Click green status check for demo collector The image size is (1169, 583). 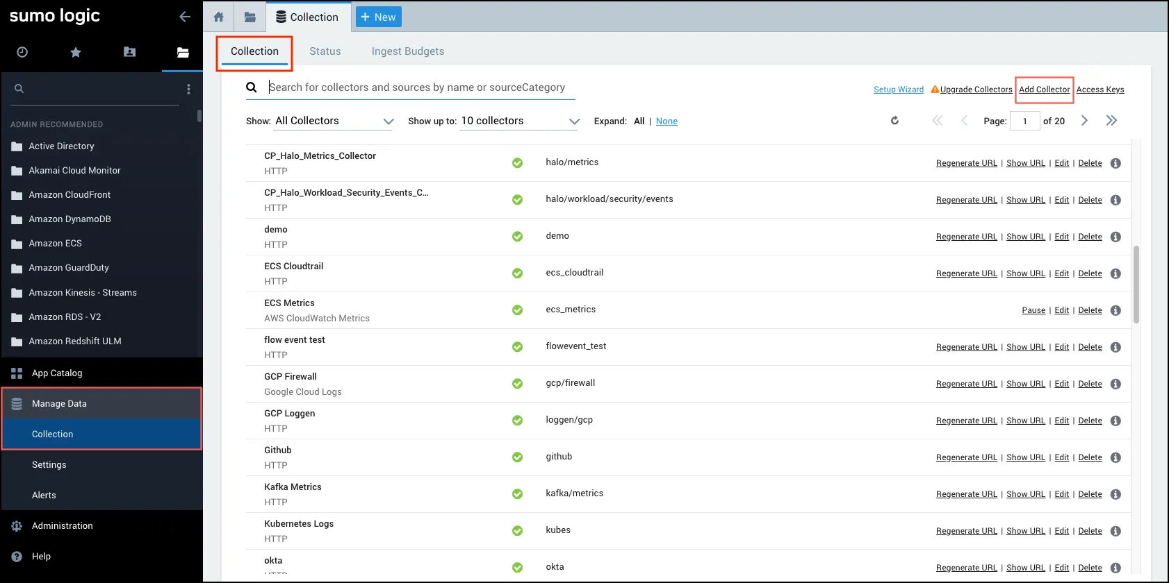[x=517, y=237]
